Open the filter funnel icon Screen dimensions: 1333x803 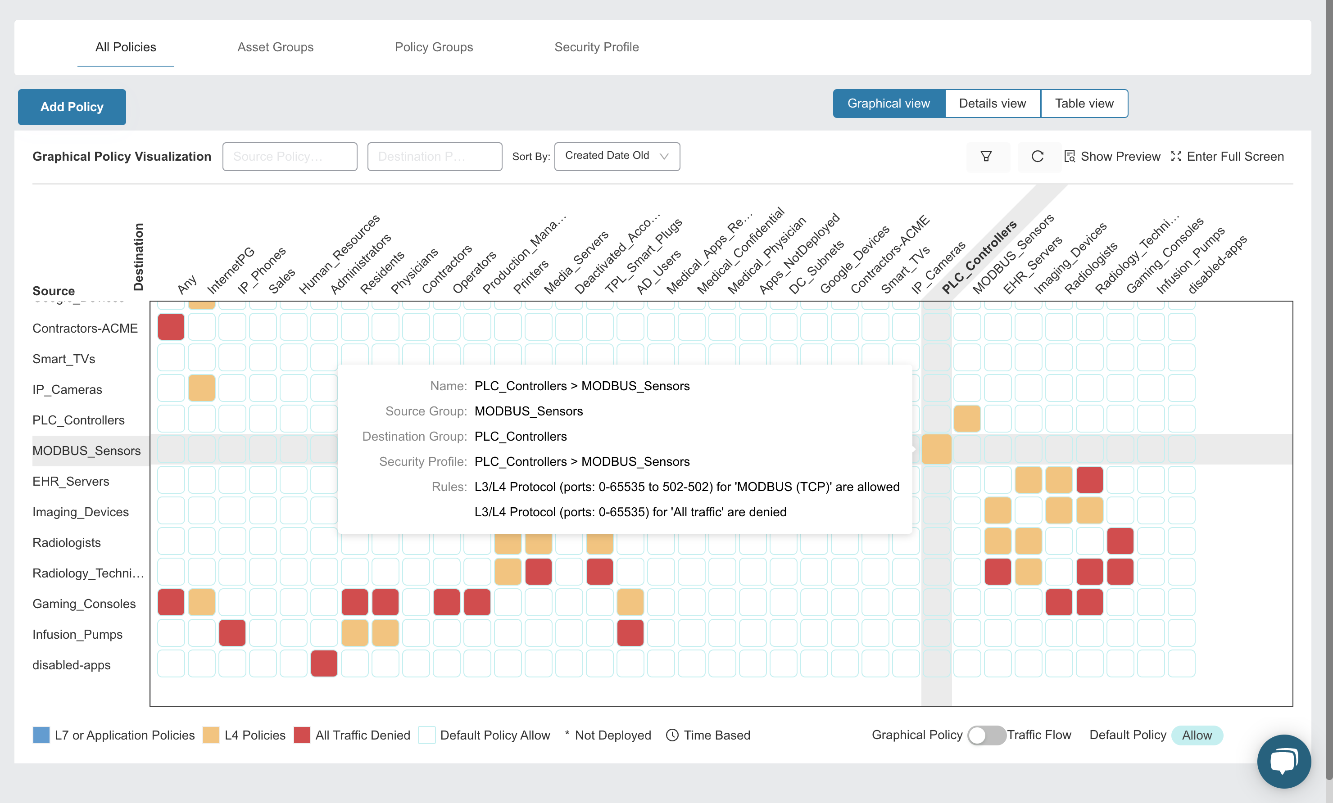pyautogui.click(x=986, y=156)
